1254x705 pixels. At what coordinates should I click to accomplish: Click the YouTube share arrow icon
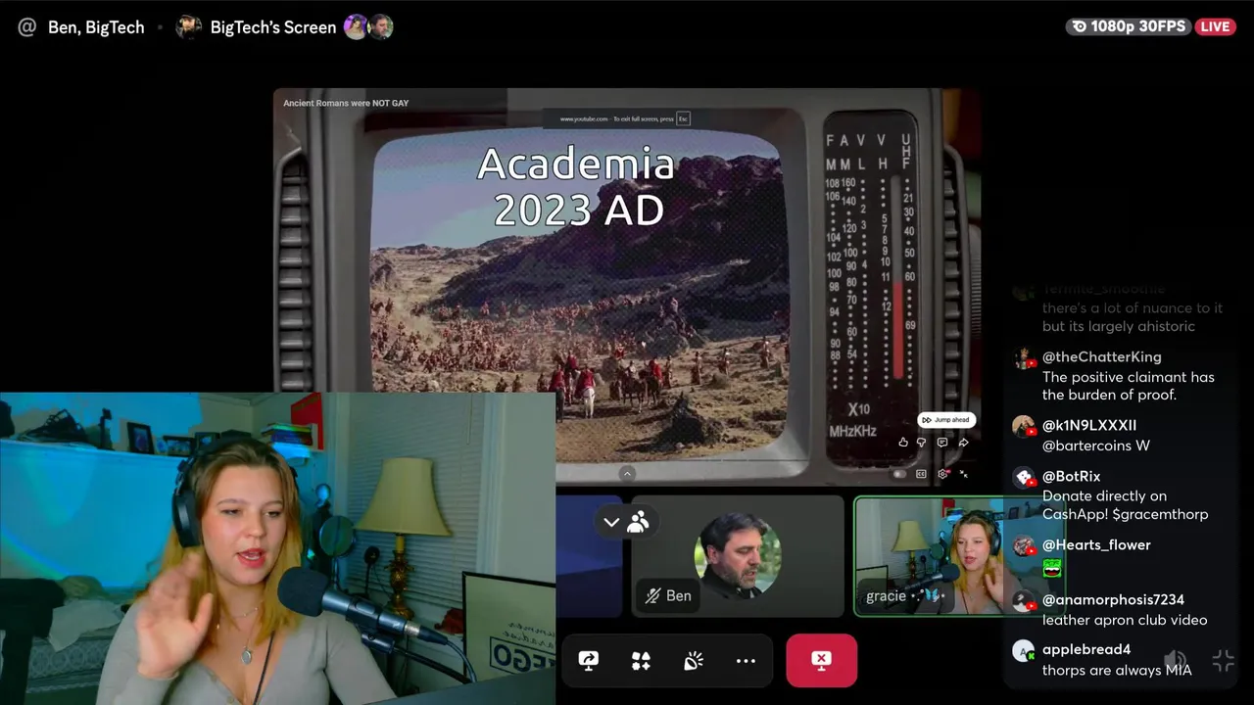963,443
